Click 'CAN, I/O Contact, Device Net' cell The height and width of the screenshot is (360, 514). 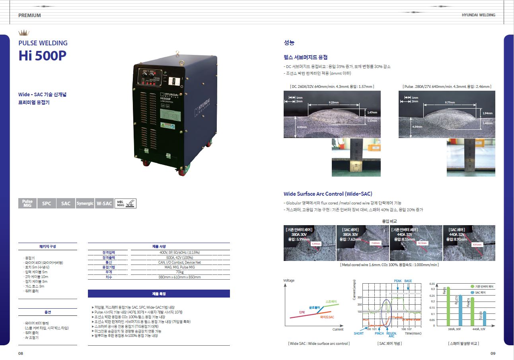pos(179,263)
